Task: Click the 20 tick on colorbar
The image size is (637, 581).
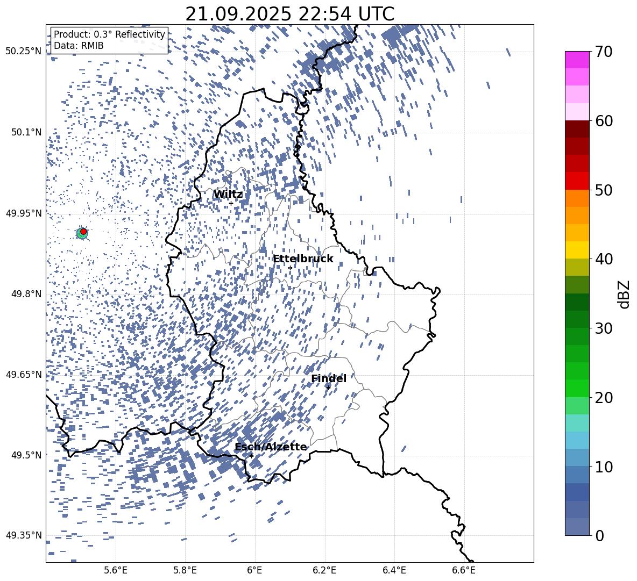Action: 604,397
